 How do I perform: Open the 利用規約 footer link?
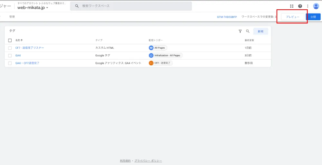[x=125, y=161]
